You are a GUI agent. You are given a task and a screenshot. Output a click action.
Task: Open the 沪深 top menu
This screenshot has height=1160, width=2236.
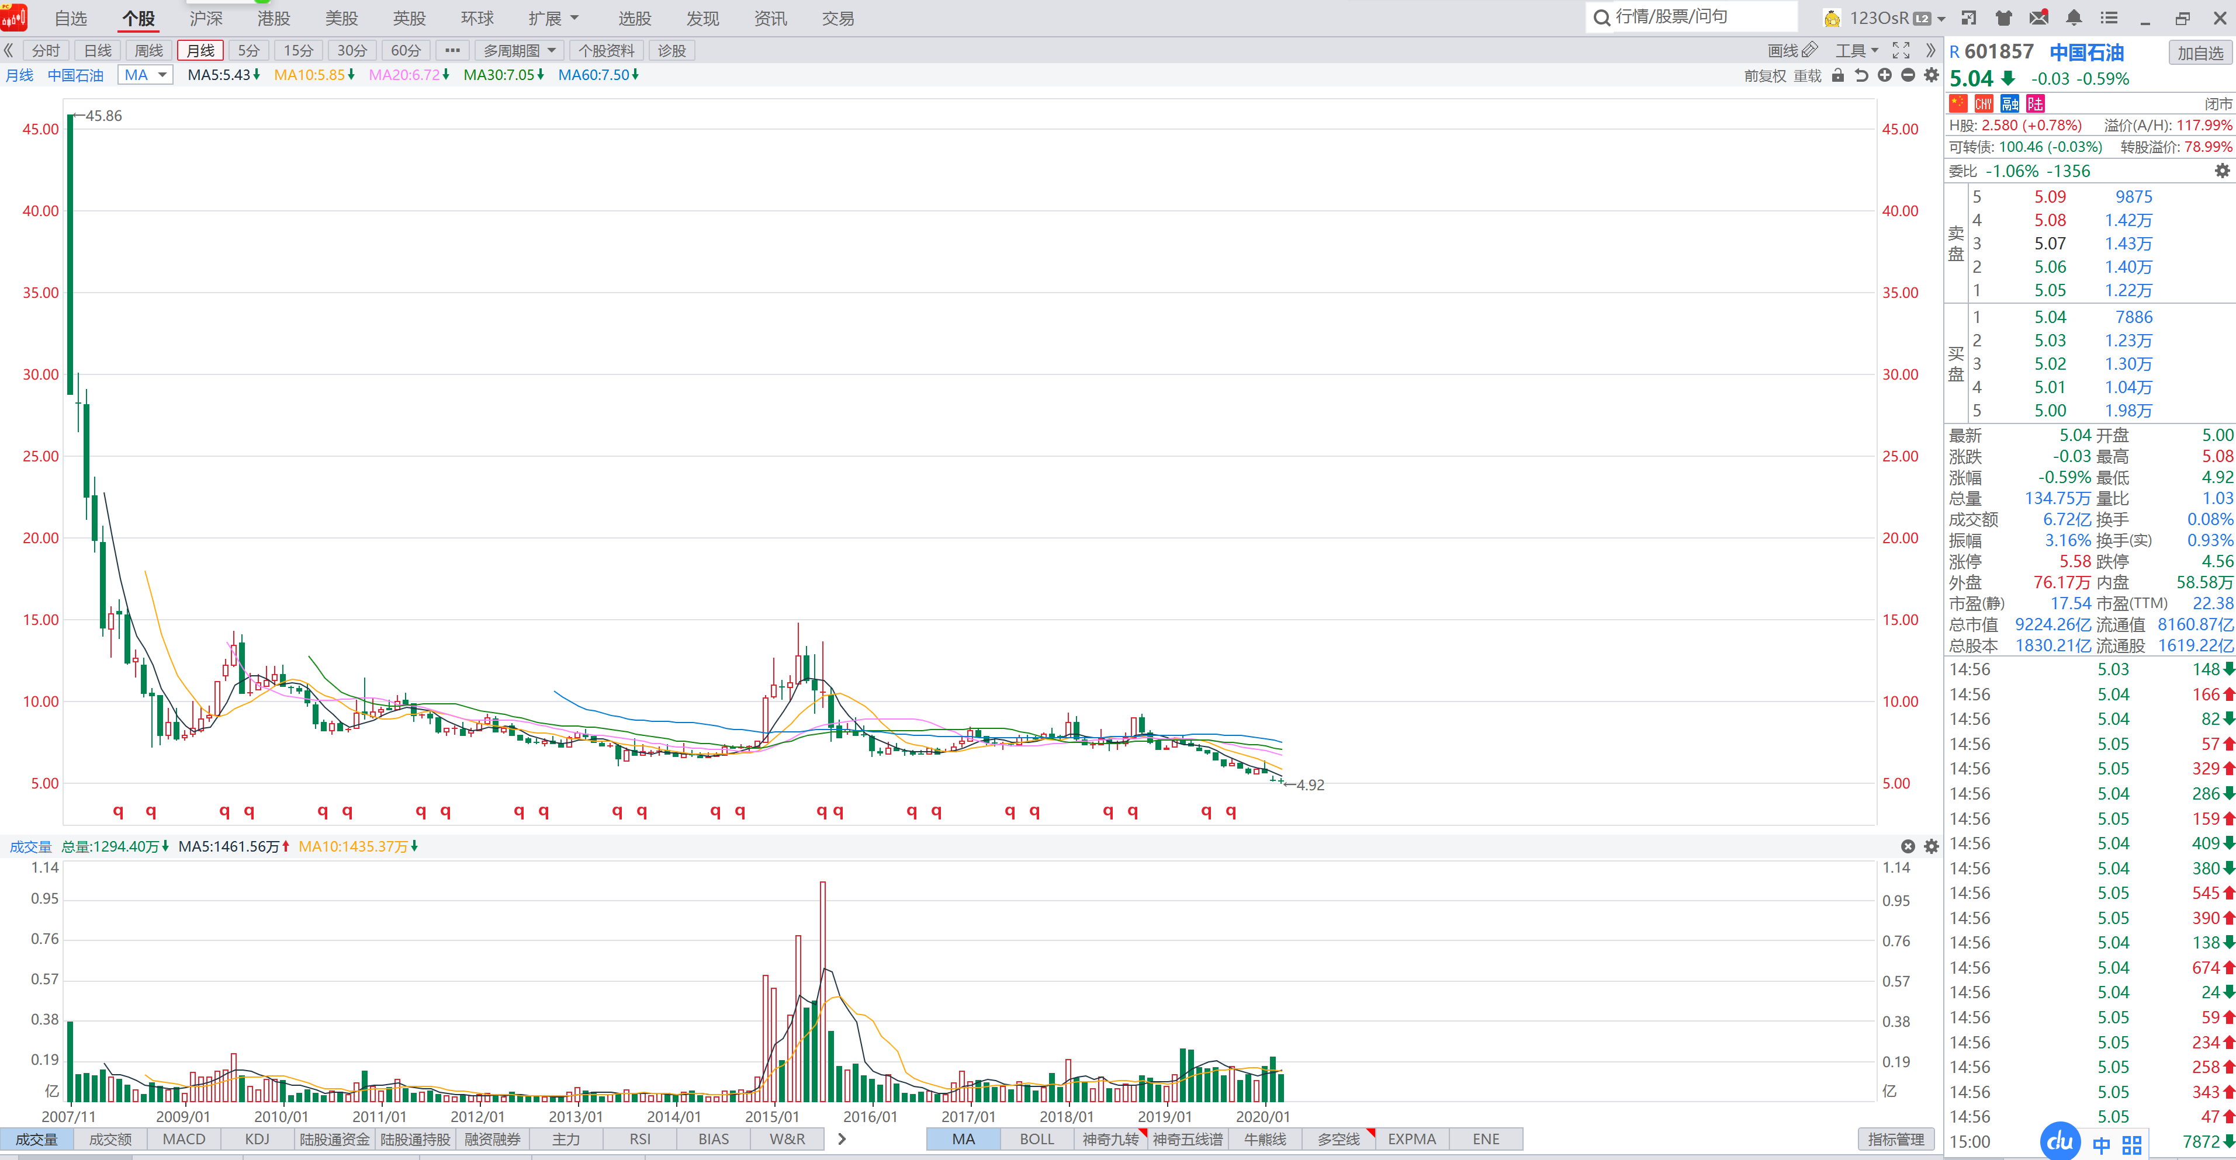[206, 18]
